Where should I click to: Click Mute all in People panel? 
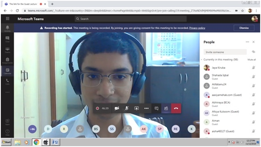(x=252, y=60)
